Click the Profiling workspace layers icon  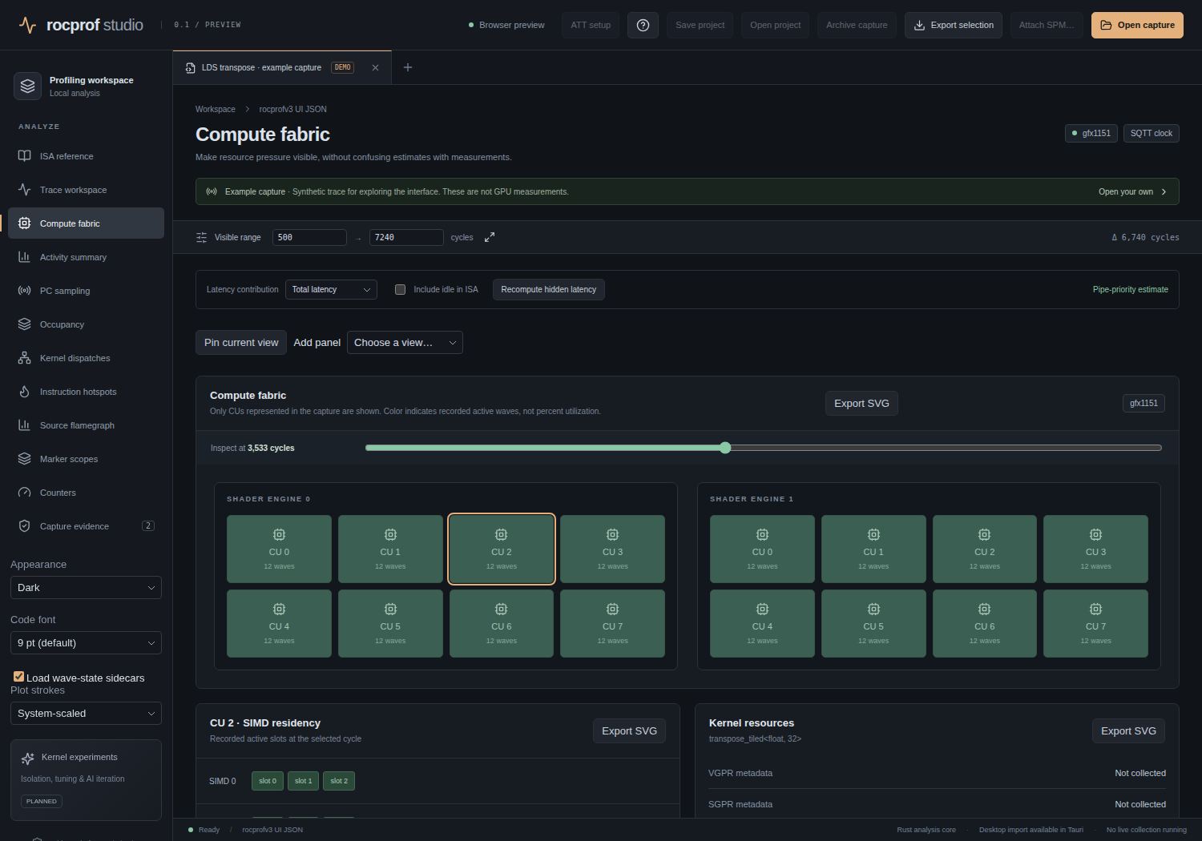28,86
